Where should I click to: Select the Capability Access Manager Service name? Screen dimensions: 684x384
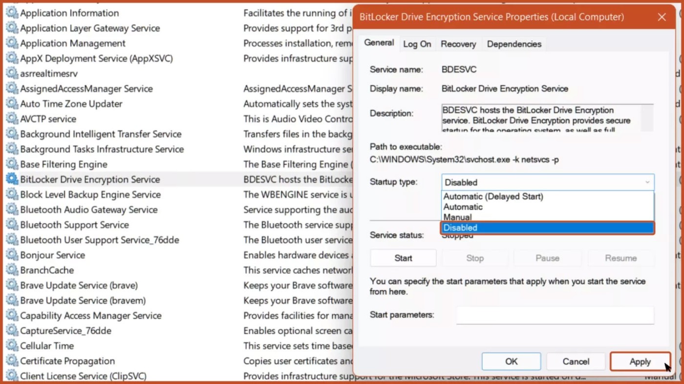pyautogui.click(x=90, y=315)
